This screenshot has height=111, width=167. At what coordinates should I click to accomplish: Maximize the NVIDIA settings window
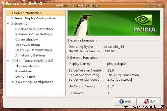click(154, 6)
